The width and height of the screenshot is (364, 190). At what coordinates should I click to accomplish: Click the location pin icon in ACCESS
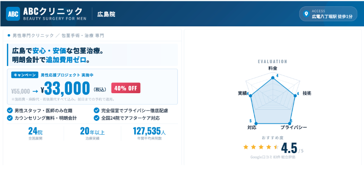(306, 14)
